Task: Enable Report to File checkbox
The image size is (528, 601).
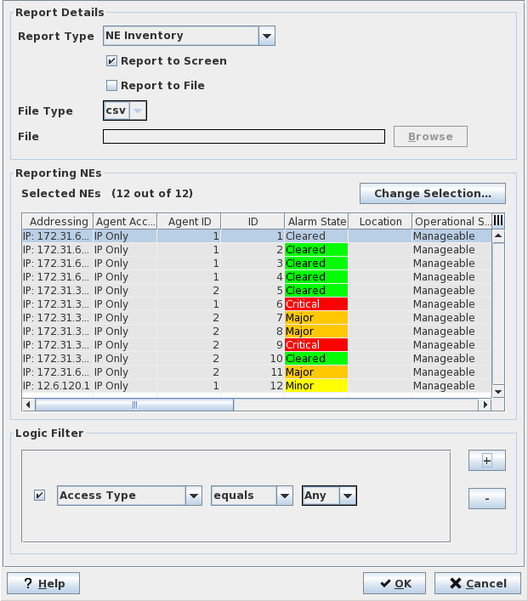Action: pyautogui.click(x=111, y=86)
